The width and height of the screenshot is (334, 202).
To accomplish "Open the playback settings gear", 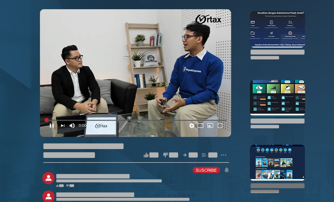I will tap(191, 125).
